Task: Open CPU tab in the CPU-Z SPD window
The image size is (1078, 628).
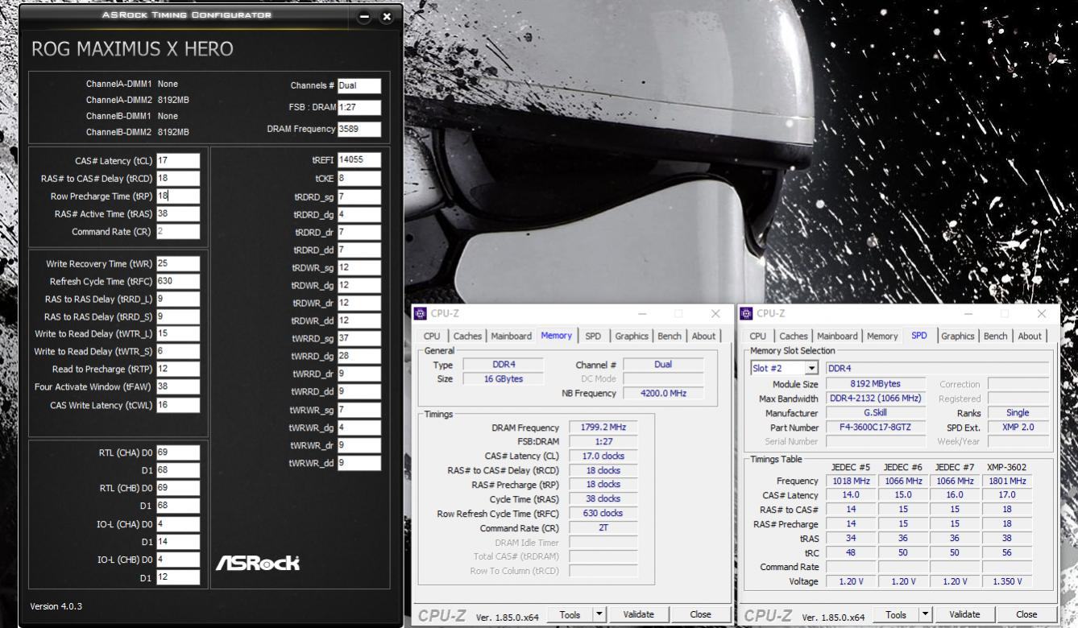Action: tap(758, 336)
